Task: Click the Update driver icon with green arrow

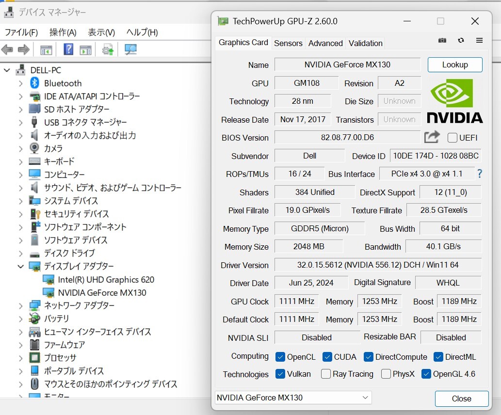Action: tap(108, 50)
